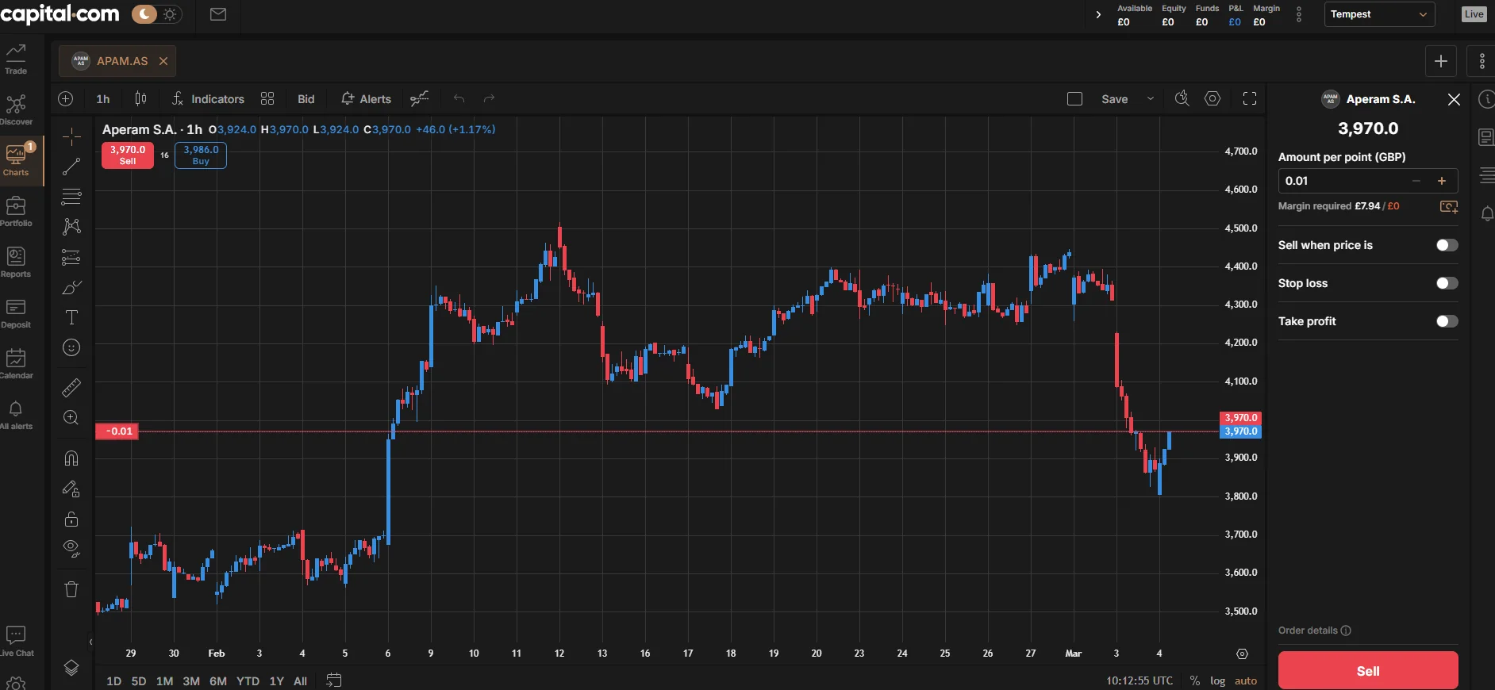1495x690 pixels.
Task: Open the quick search icon in toolbar
Action: [1182, 98]
